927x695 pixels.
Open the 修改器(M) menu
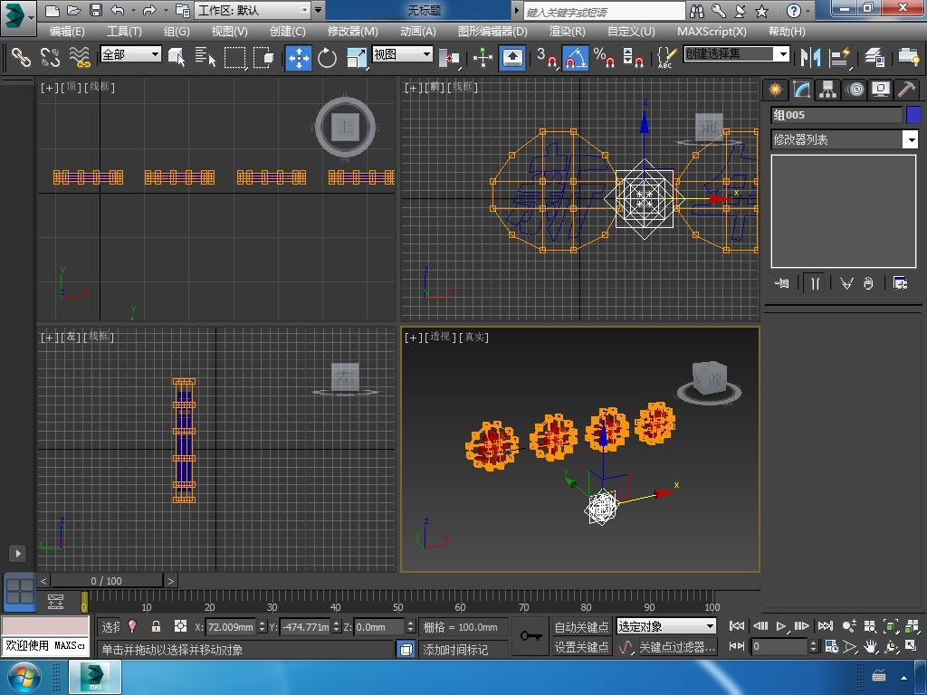click(x=352, y=31)
